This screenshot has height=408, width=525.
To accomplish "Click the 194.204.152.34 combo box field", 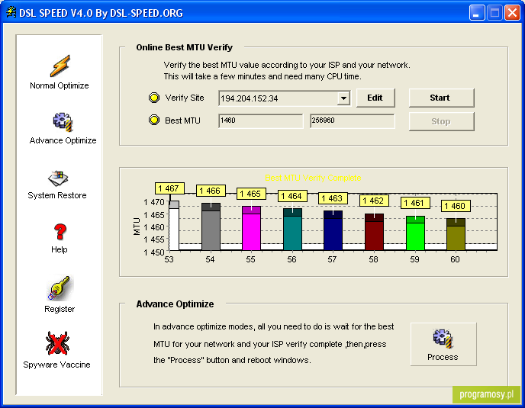I will click(285, 98).
